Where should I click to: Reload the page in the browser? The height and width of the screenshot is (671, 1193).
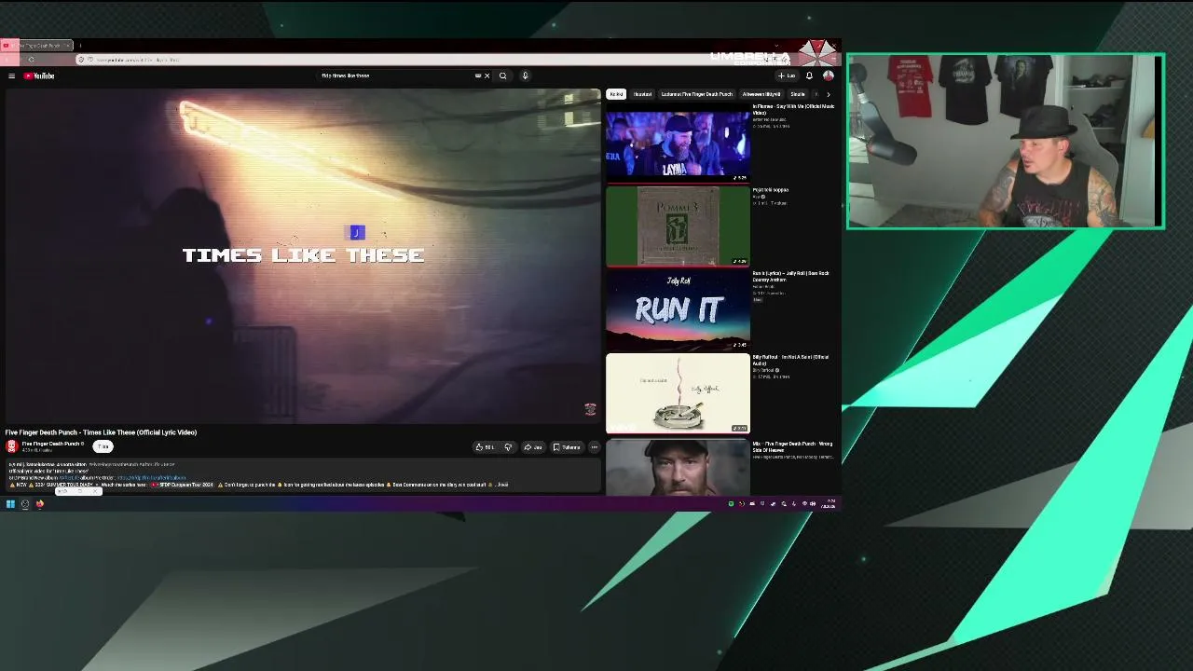tap(31, 60)
